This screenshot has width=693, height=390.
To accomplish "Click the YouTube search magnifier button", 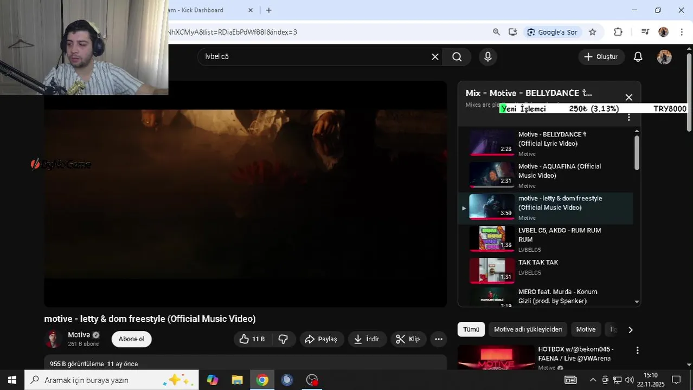I will click(x=457, y=57).
